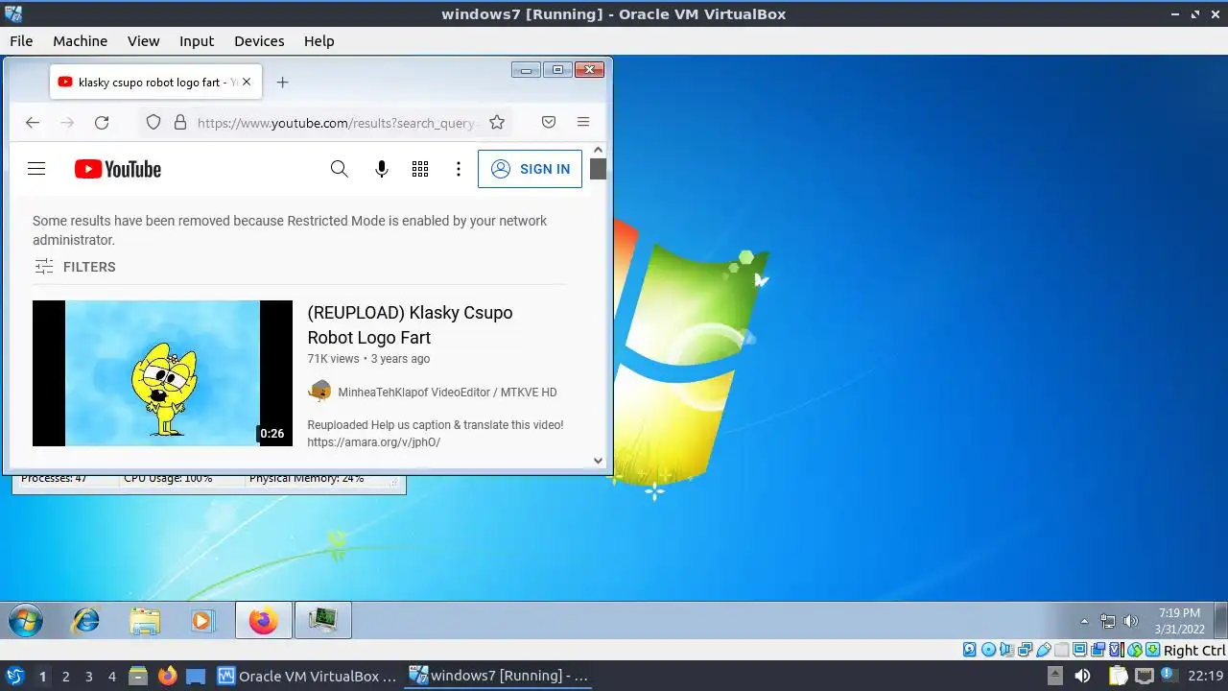This screenshot has width=1228, height=691.
Task: Open the VirtualBox Devices menu
Action: [259, 40]
